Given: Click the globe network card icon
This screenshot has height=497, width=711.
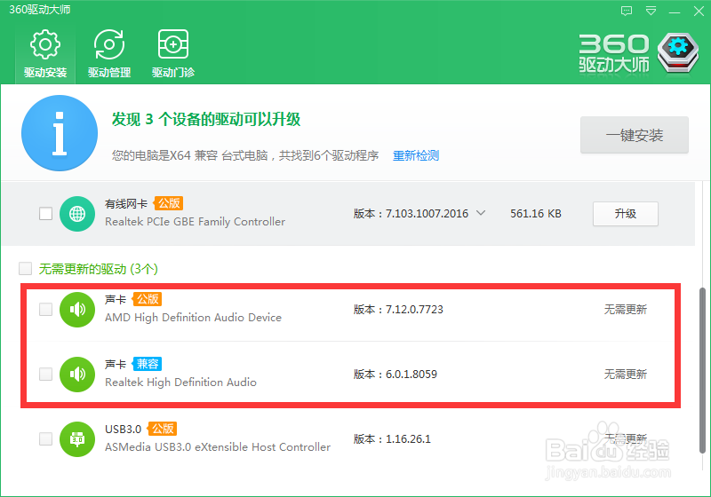Looking at the screenshot, I should tap(77, 214).
